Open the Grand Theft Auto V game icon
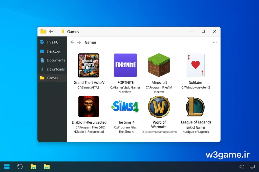Image resolution: width=259 pixels, height=172 pixels. [89, 65]
